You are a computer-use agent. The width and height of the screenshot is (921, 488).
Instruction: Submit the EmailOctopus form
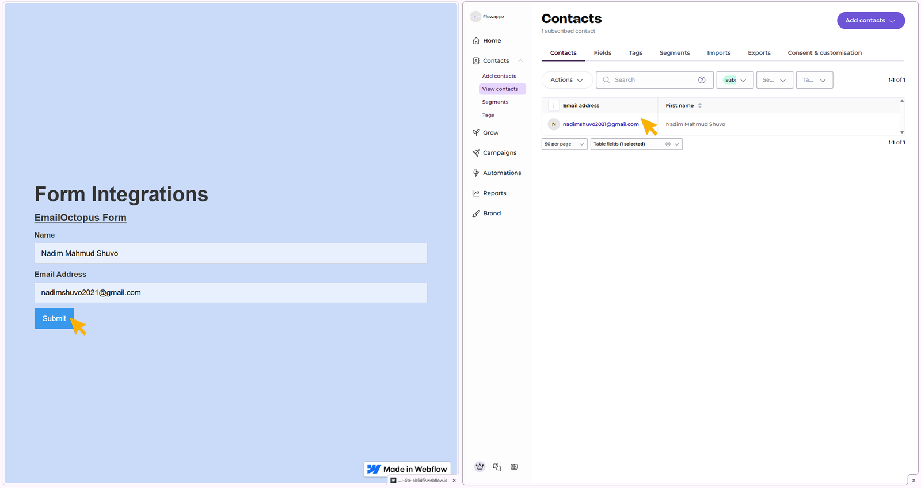tap(54, 319)
